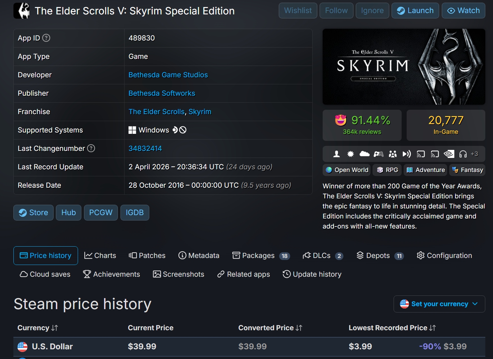The height and width of the screenshot is (359, 493).
Task: Open the Skyrim franchise link
Action: coord(200,112)
